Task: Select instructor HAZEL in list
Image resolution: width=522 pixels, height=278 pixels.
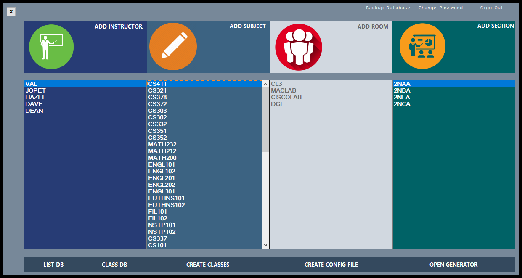Action: (x=35, y=97)
